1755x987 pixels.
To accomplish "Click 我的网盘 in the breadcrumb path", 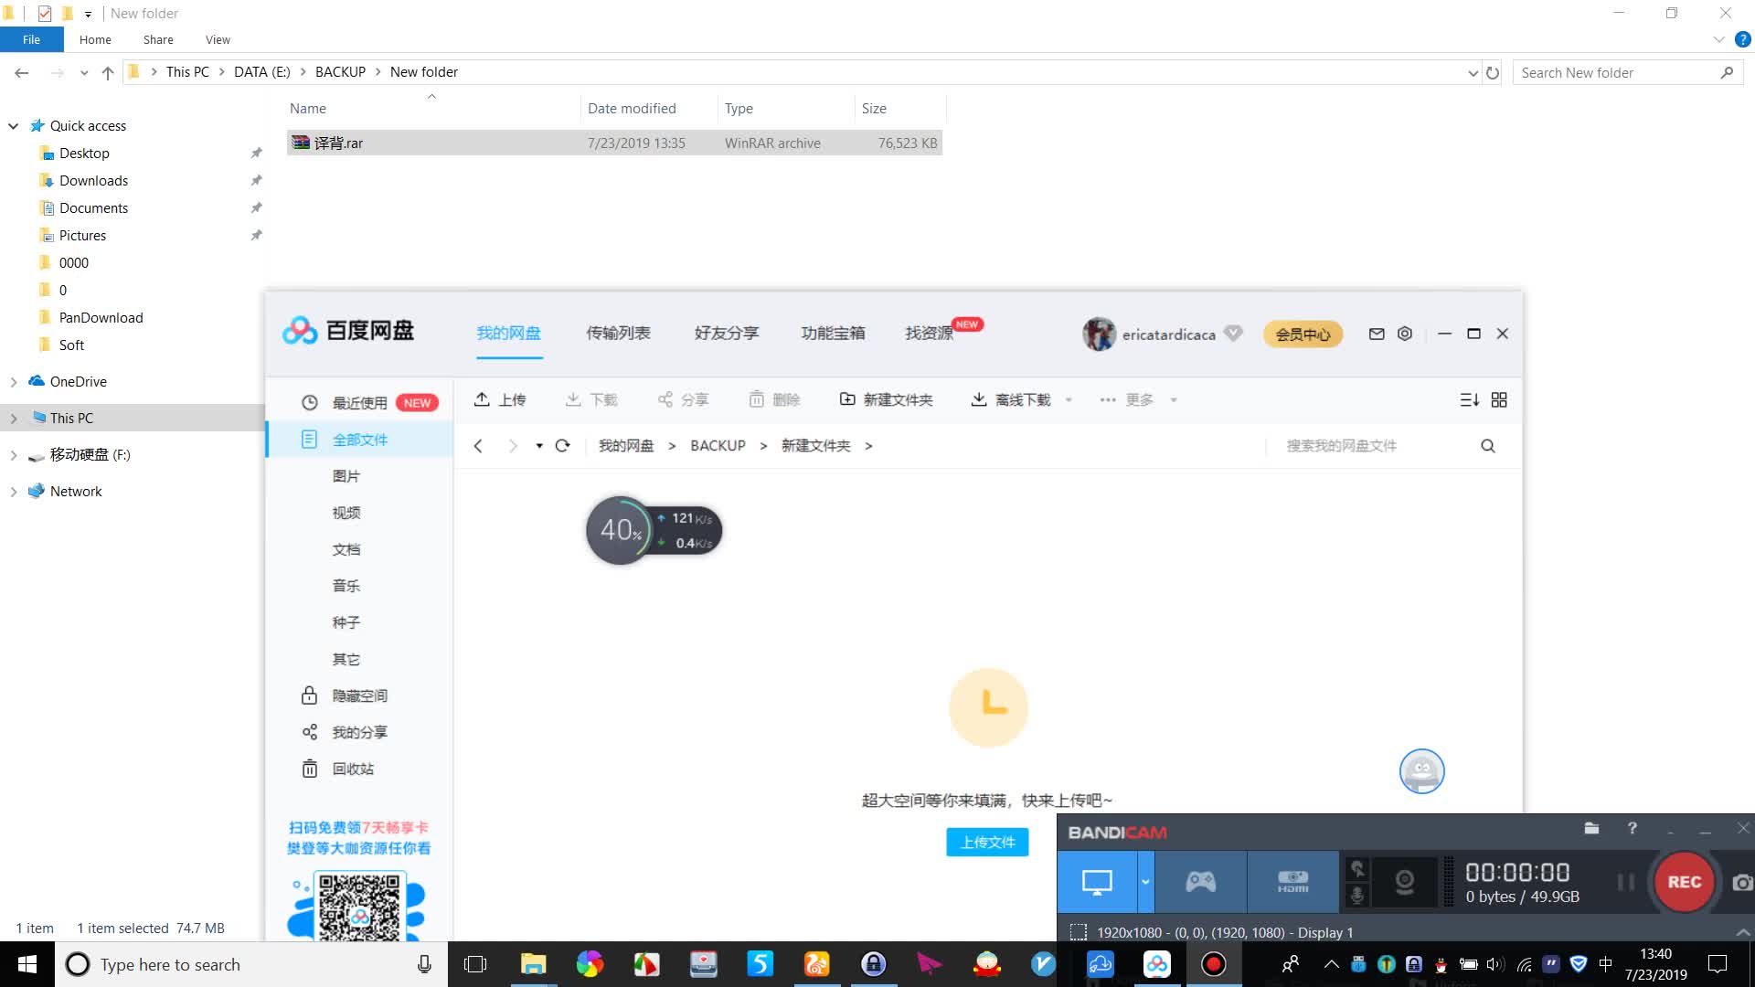I will [x=626, y=445].
